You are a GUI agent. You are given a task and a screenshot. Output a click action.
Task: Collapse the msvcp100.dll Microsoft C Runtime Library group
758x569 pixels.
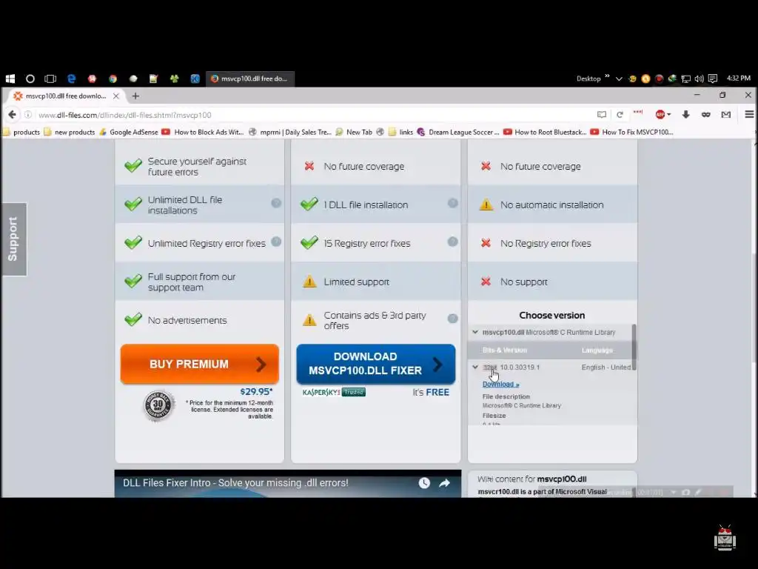pyautogui.click(x=475, y=332)
